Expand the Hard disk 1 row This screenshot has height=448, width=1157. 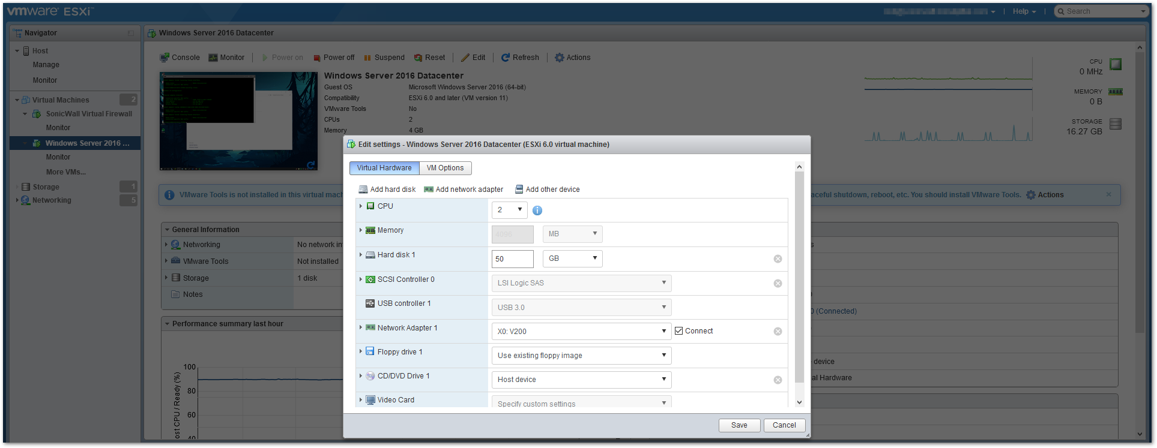[x=361, y=255]
